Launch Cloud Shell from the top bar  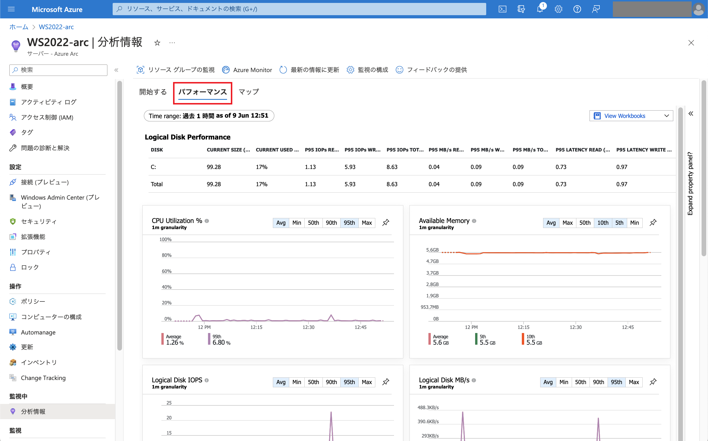(502, 9)
